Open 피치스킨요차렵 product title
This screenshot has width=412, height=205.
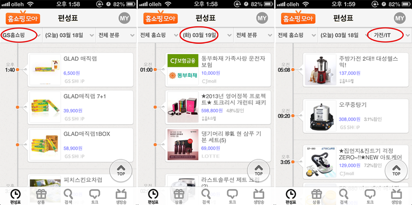point(83,180)
